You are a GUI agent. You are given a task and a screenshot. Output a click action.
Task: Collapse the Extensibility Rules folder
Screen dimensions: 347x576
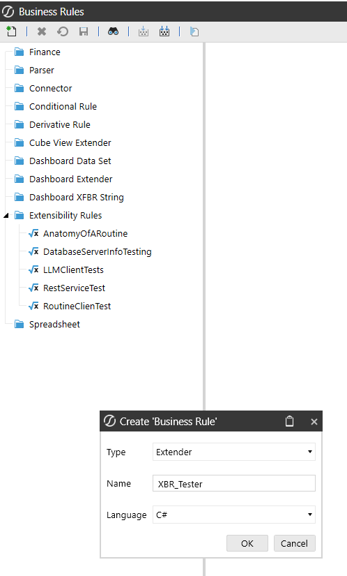click(x=6, y=216)
